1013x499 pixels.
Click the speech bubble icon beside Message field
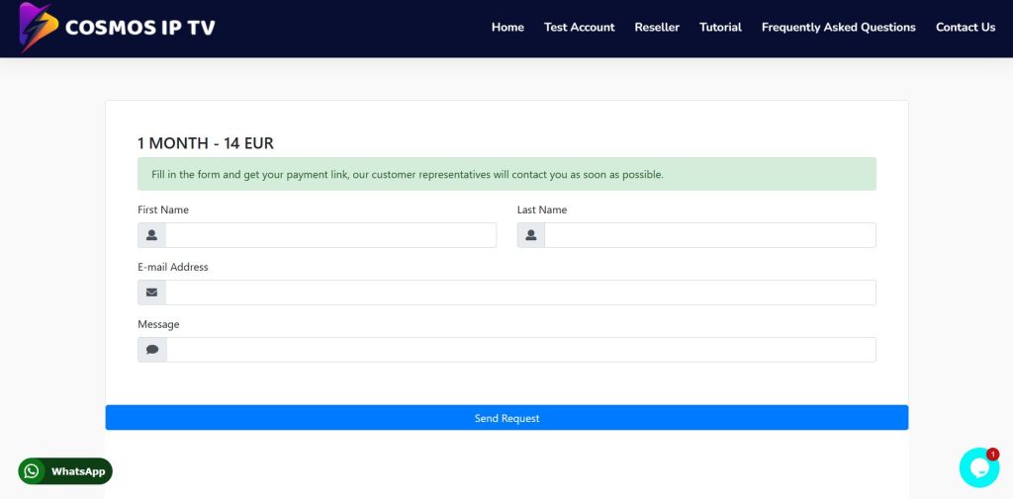152,349
